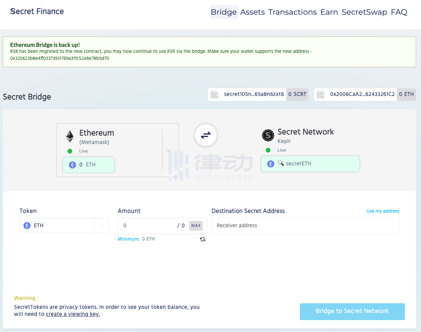Click Bridge to Secret Network button
421x332 pixels.
tap(352, 311)
